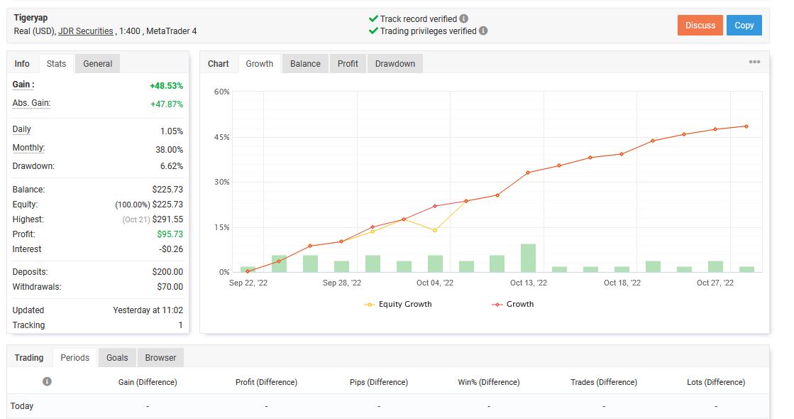
Task: Show the Profit chart tab
Action: 348,64
